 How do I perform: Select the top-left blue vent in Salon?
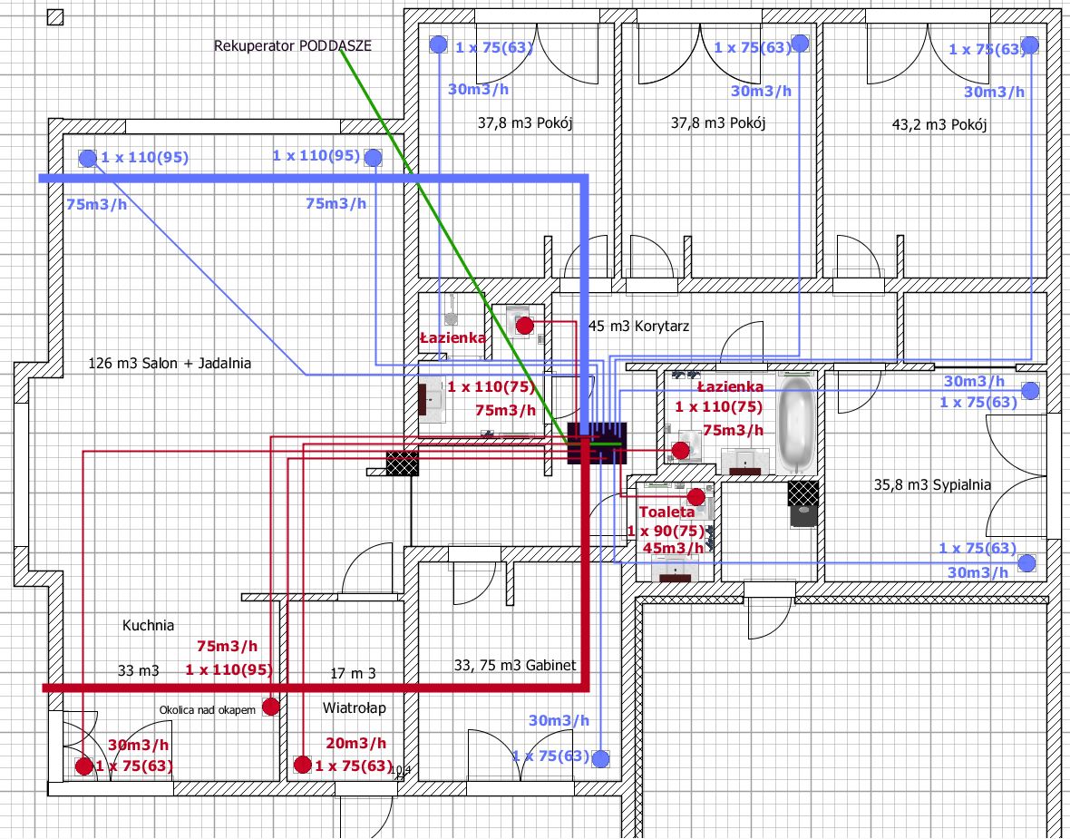87,159
